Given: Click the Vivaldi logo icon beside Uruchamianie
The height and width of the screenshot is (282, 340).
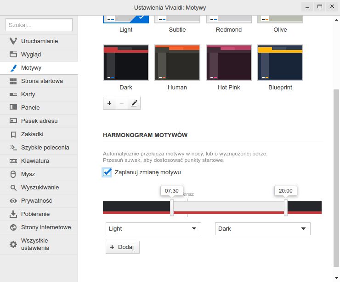Looking at the screenshot, I should coord(13,41).
